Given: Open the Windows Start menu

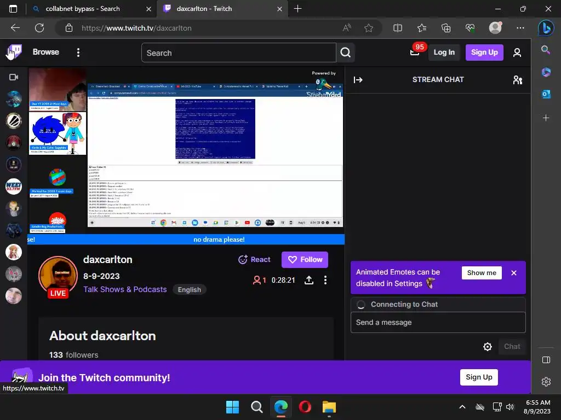Looking at the screenshot, I should coord(232,407).
